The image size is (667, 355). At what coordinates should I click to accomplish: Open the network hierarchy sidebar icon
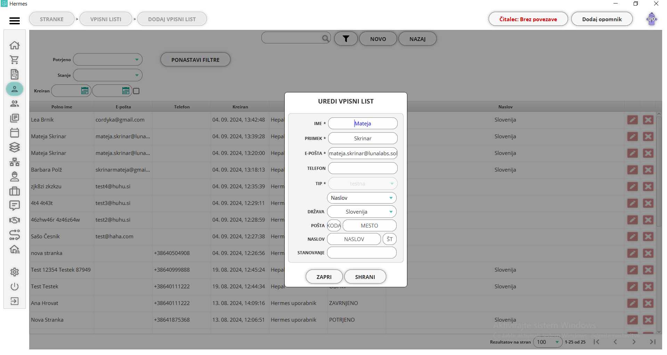(x=15, y=162)
